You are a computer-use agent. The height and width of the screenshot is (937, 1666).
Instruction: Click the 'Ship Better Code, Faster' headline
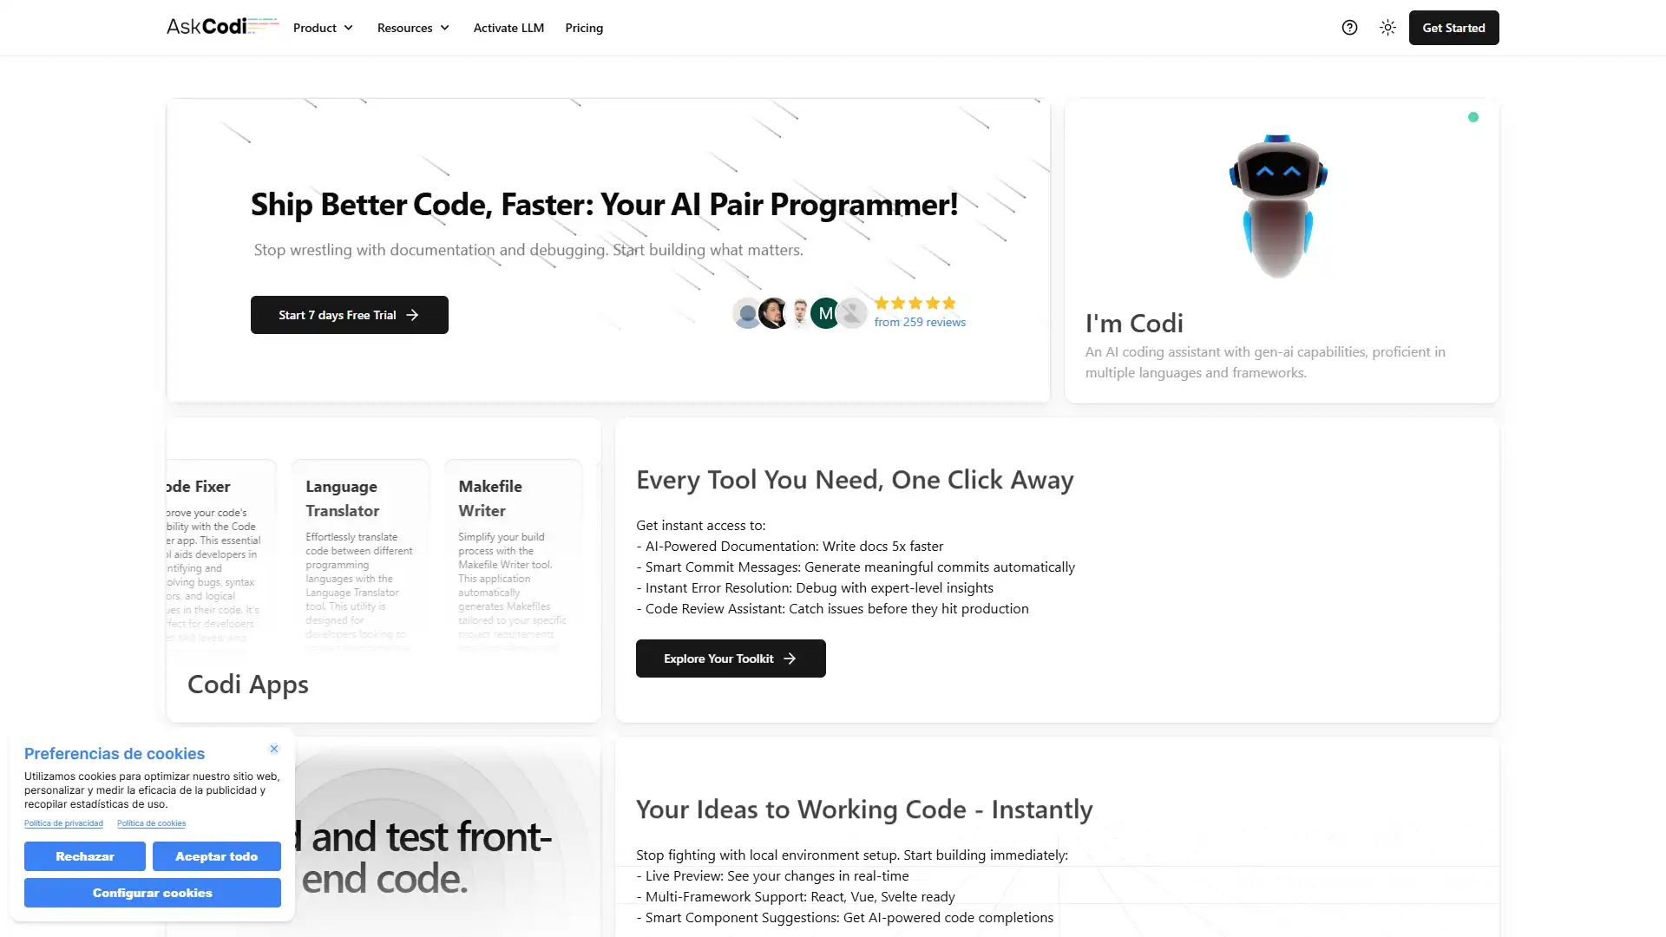[605, 205]
